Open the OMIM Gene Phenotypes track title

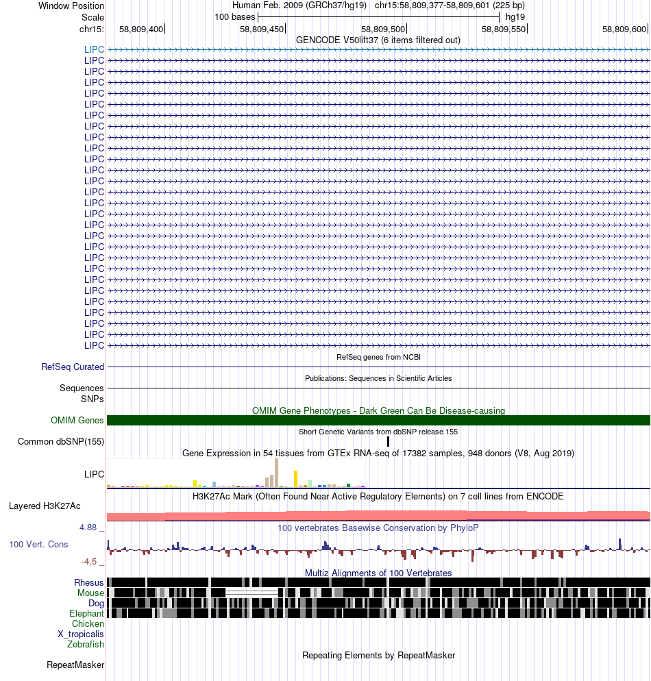tap(378, 410)
